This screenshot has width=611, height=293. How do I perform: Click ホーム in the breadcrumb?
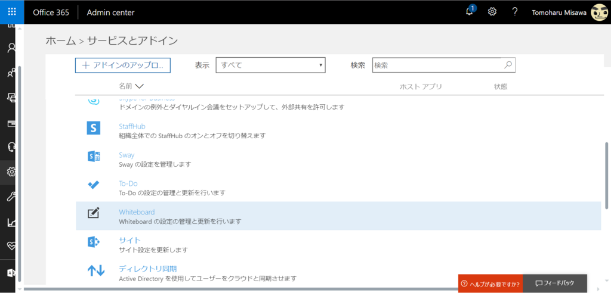click(x=61, y=40)
